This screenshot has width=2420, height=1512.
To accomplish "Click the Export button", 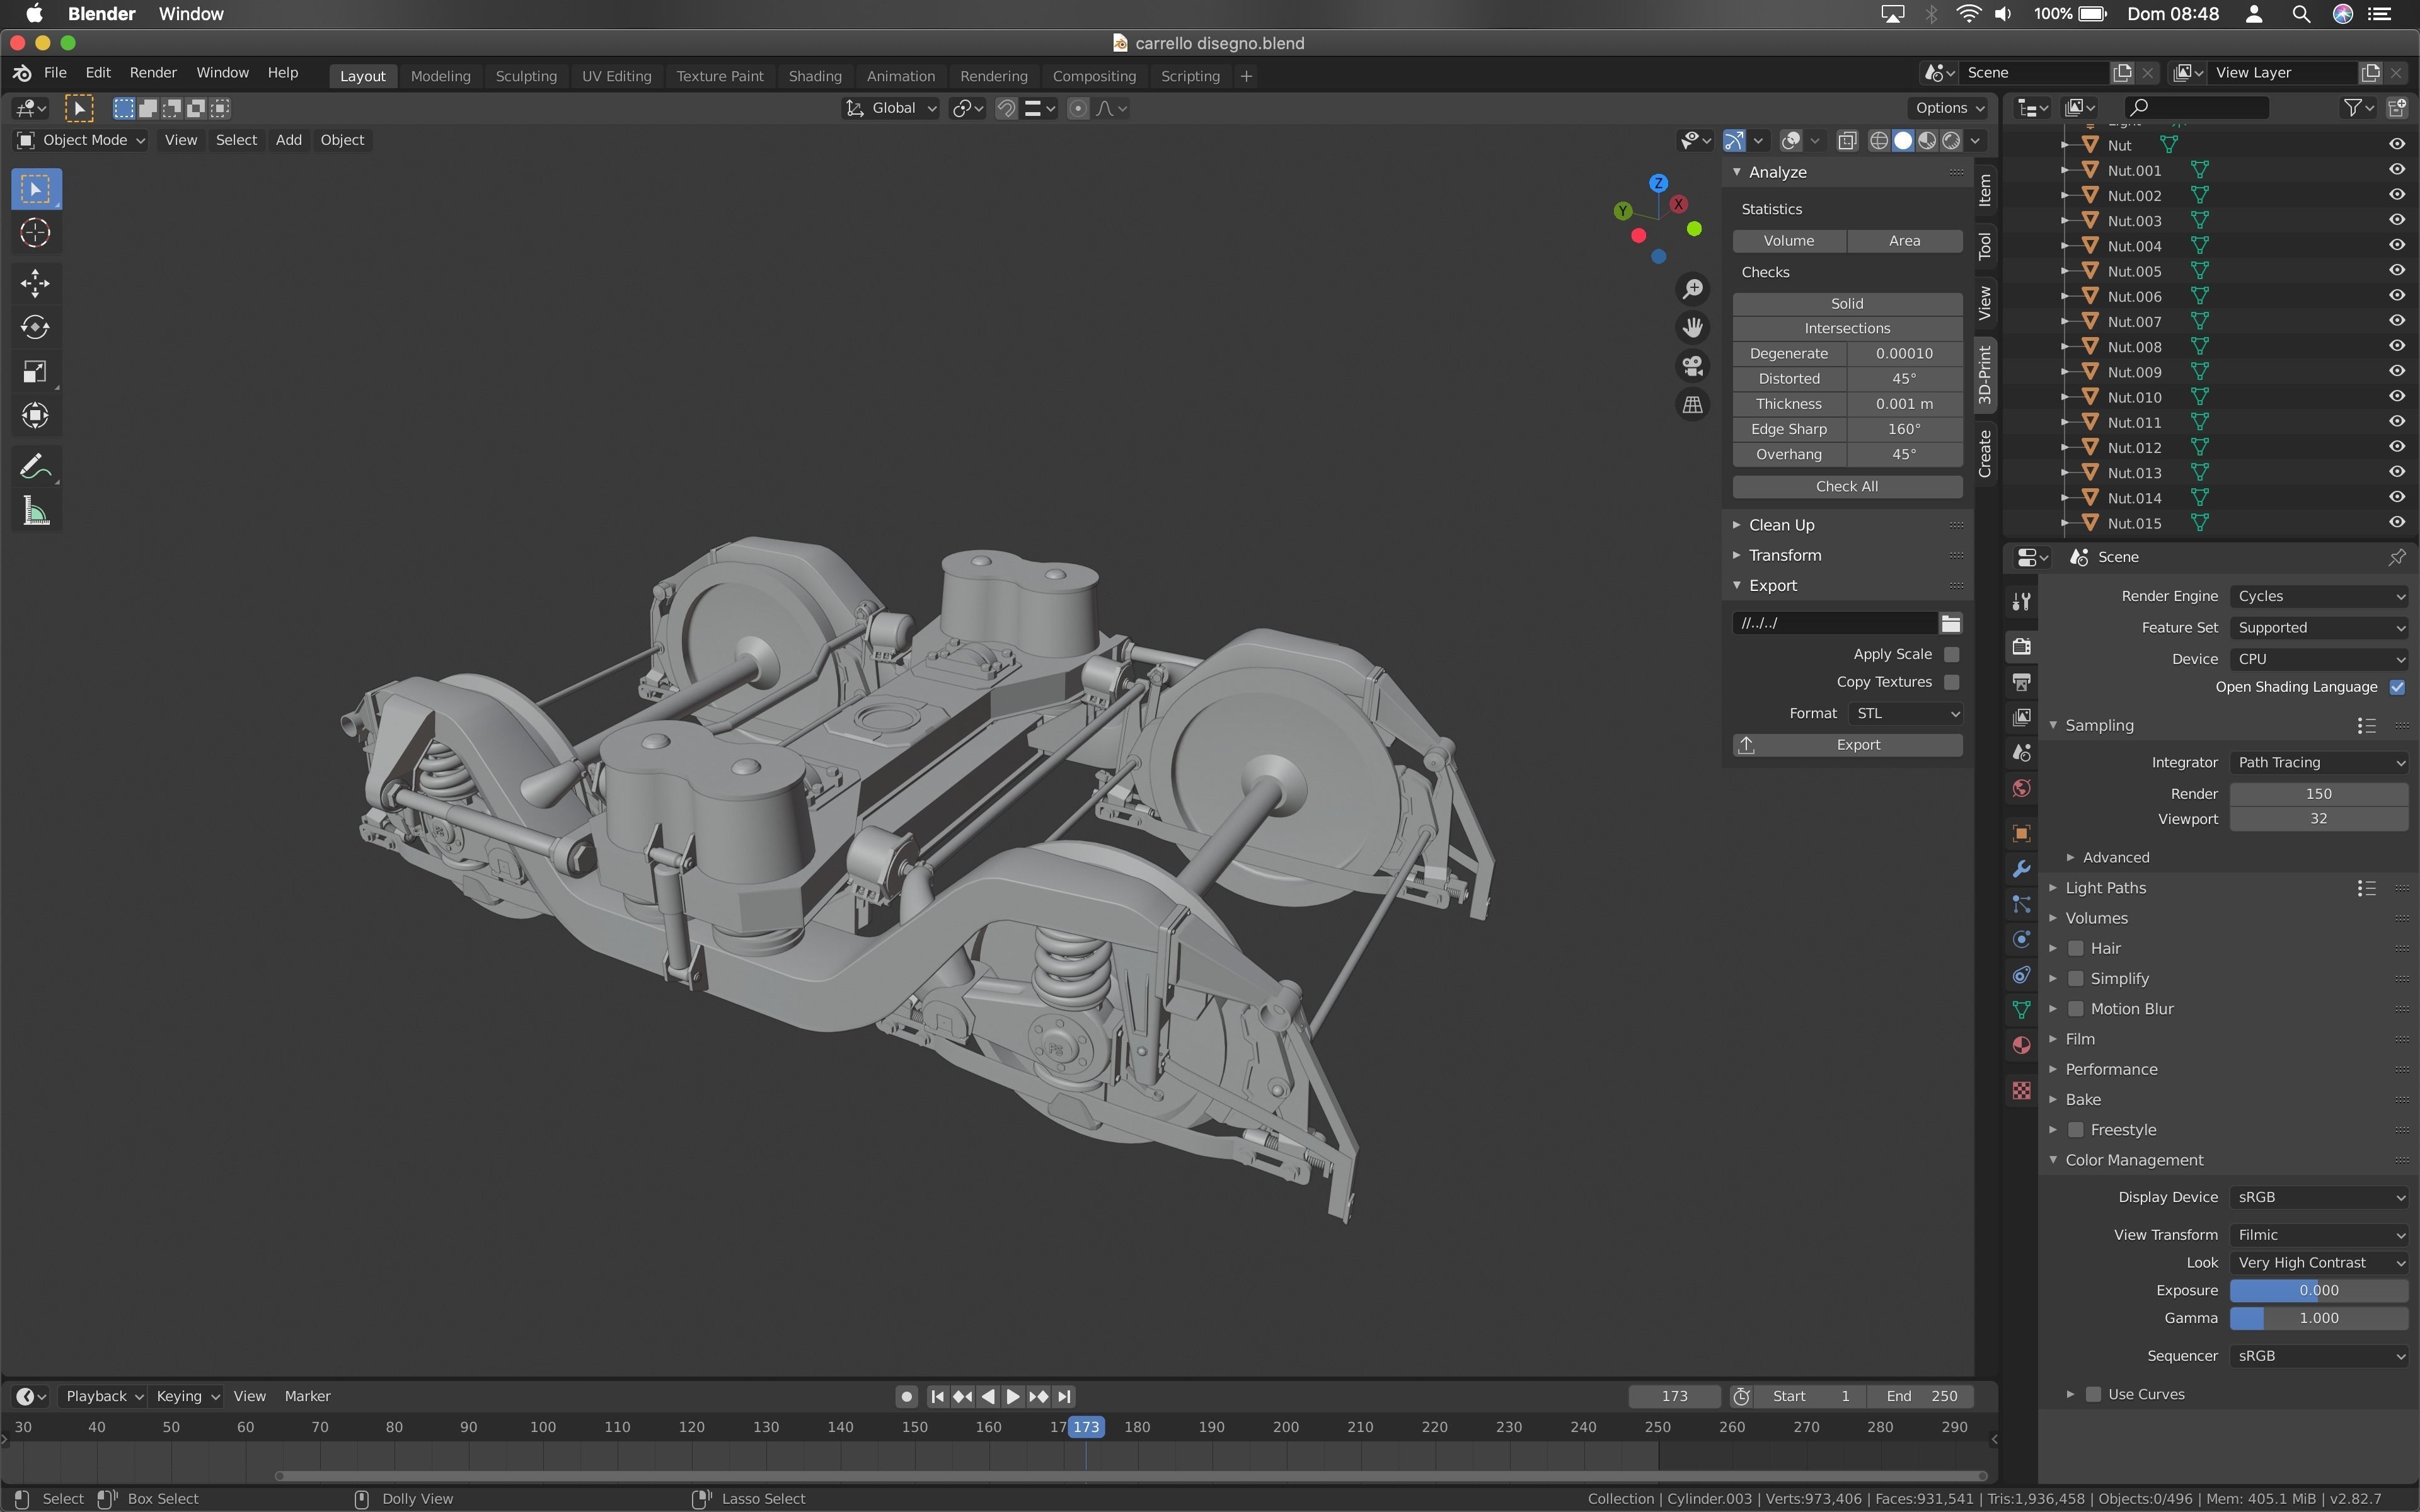I will coord(1847,745).
